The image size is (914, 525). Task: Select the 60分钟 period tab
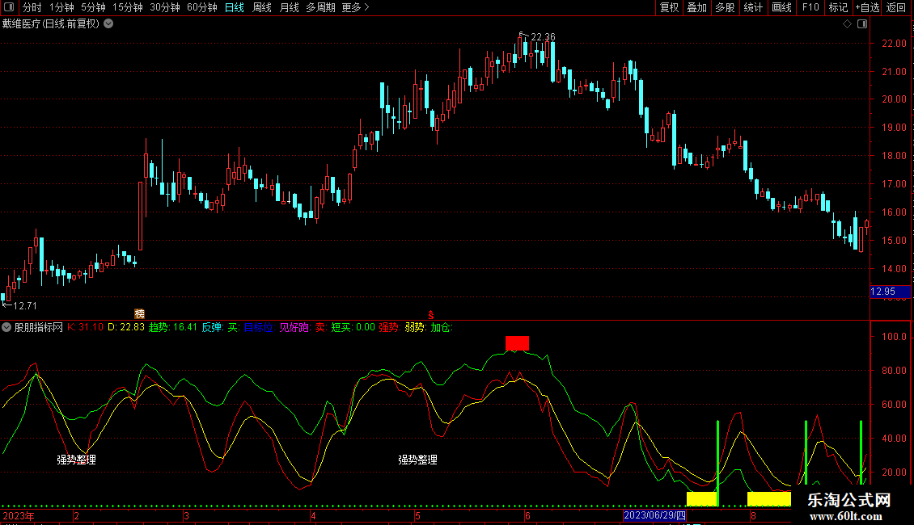[201, 7]
